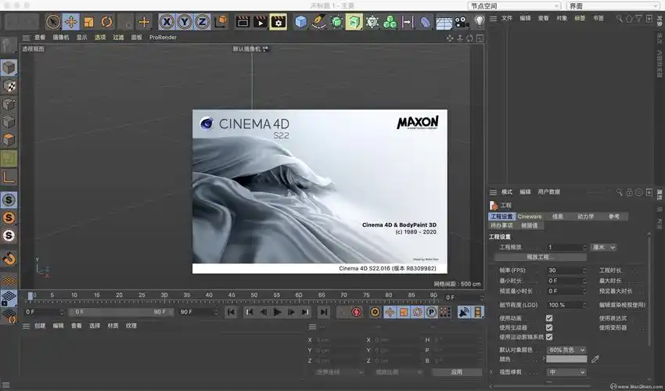665x391 pixels.
Task: Uncheck the 使用动画 checkbox
Action: click(x=549, y=318)
